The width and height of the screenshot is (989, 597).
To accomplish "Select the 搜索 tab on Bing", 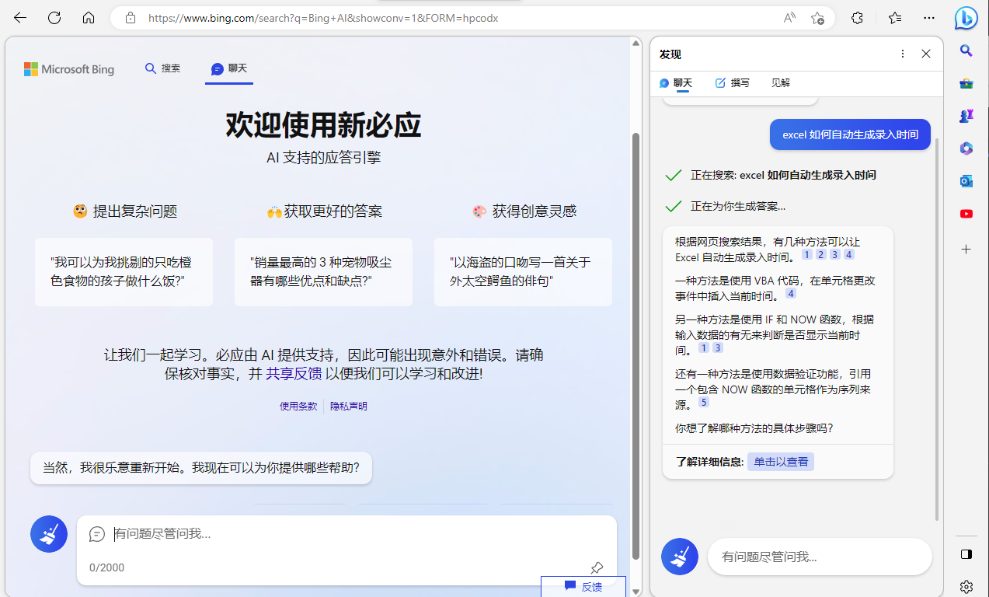I will pyautogui.click(x=162, y=68).
